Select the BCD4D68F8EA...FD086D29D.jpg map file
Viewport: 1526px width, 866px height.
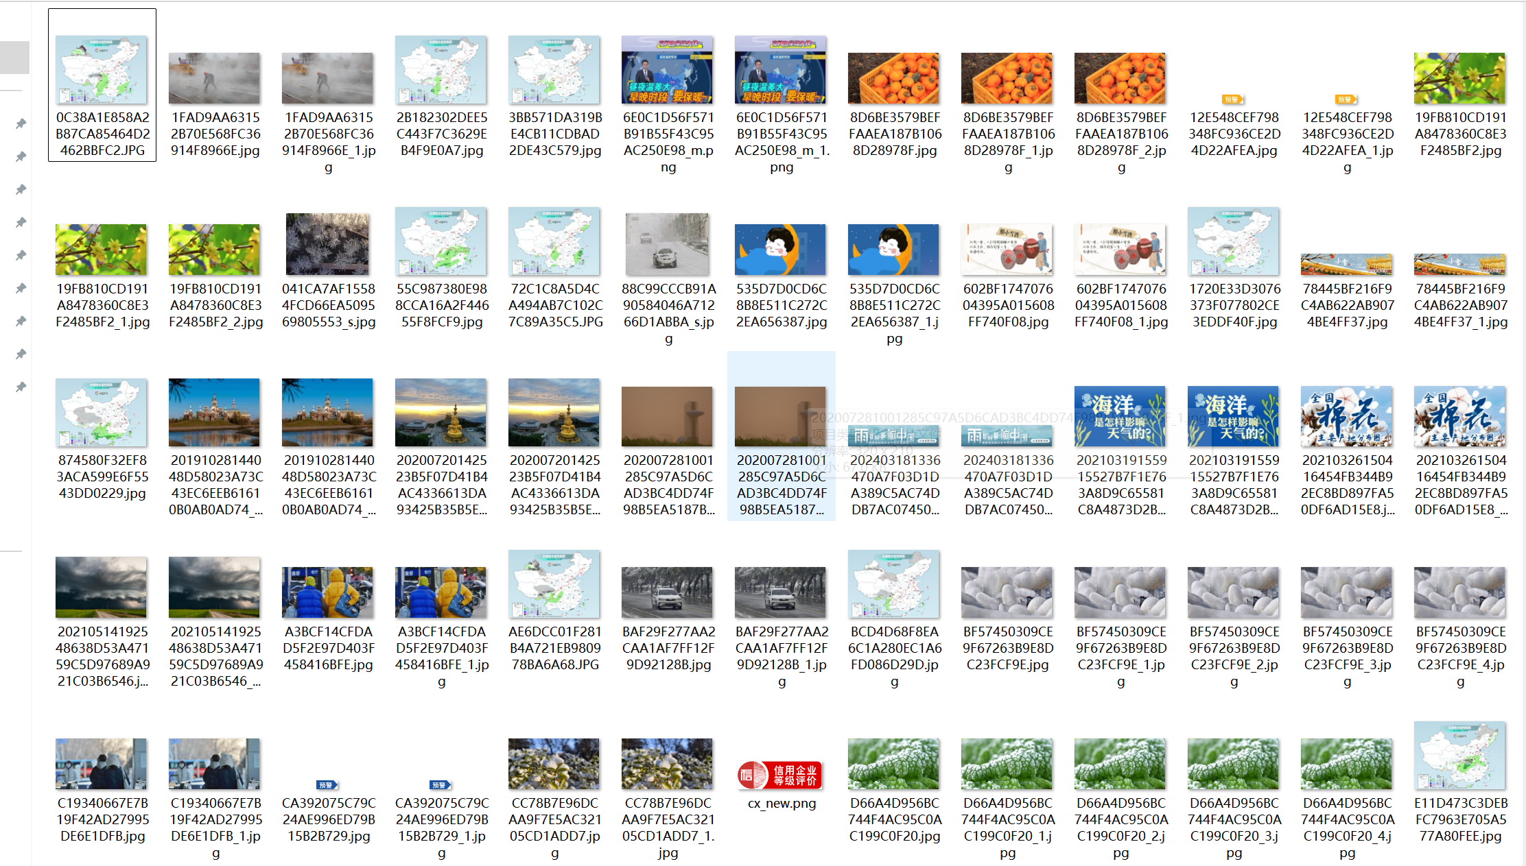click(x=893, y=584)
